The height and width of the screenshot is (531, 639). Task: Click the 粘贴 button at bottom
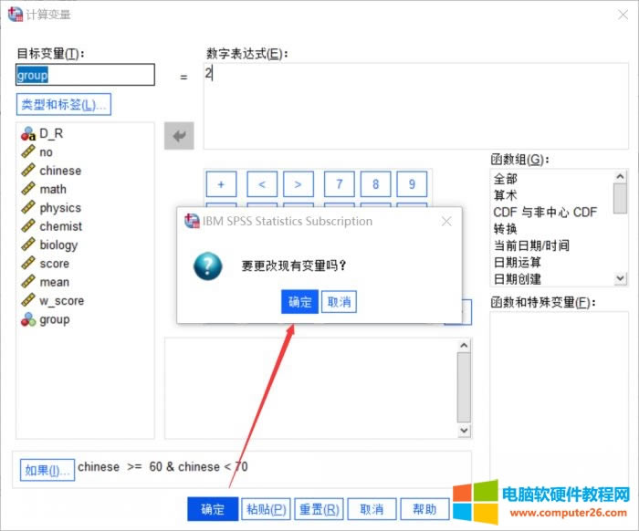(x=267, y=509)
